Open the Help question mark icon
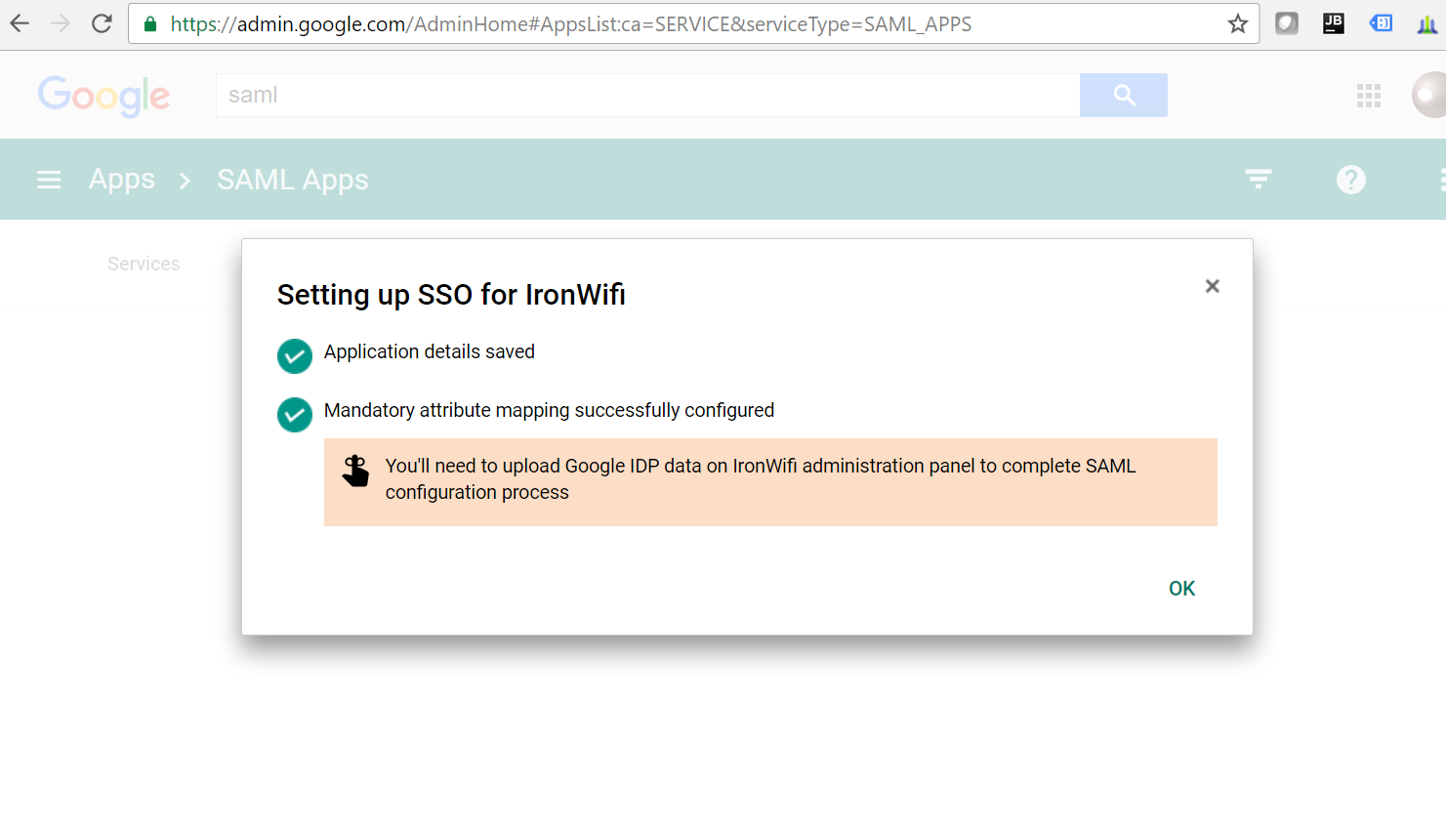Viewport: 1446px width, 821px height. pos(1350,179)
